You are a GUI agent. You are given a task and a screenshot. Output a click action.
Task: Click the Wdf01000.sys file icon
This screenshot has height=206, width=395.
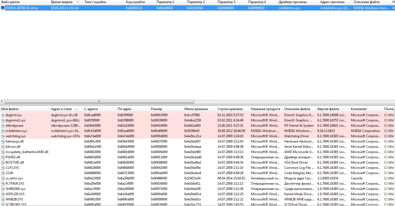[x=3, y=189]
